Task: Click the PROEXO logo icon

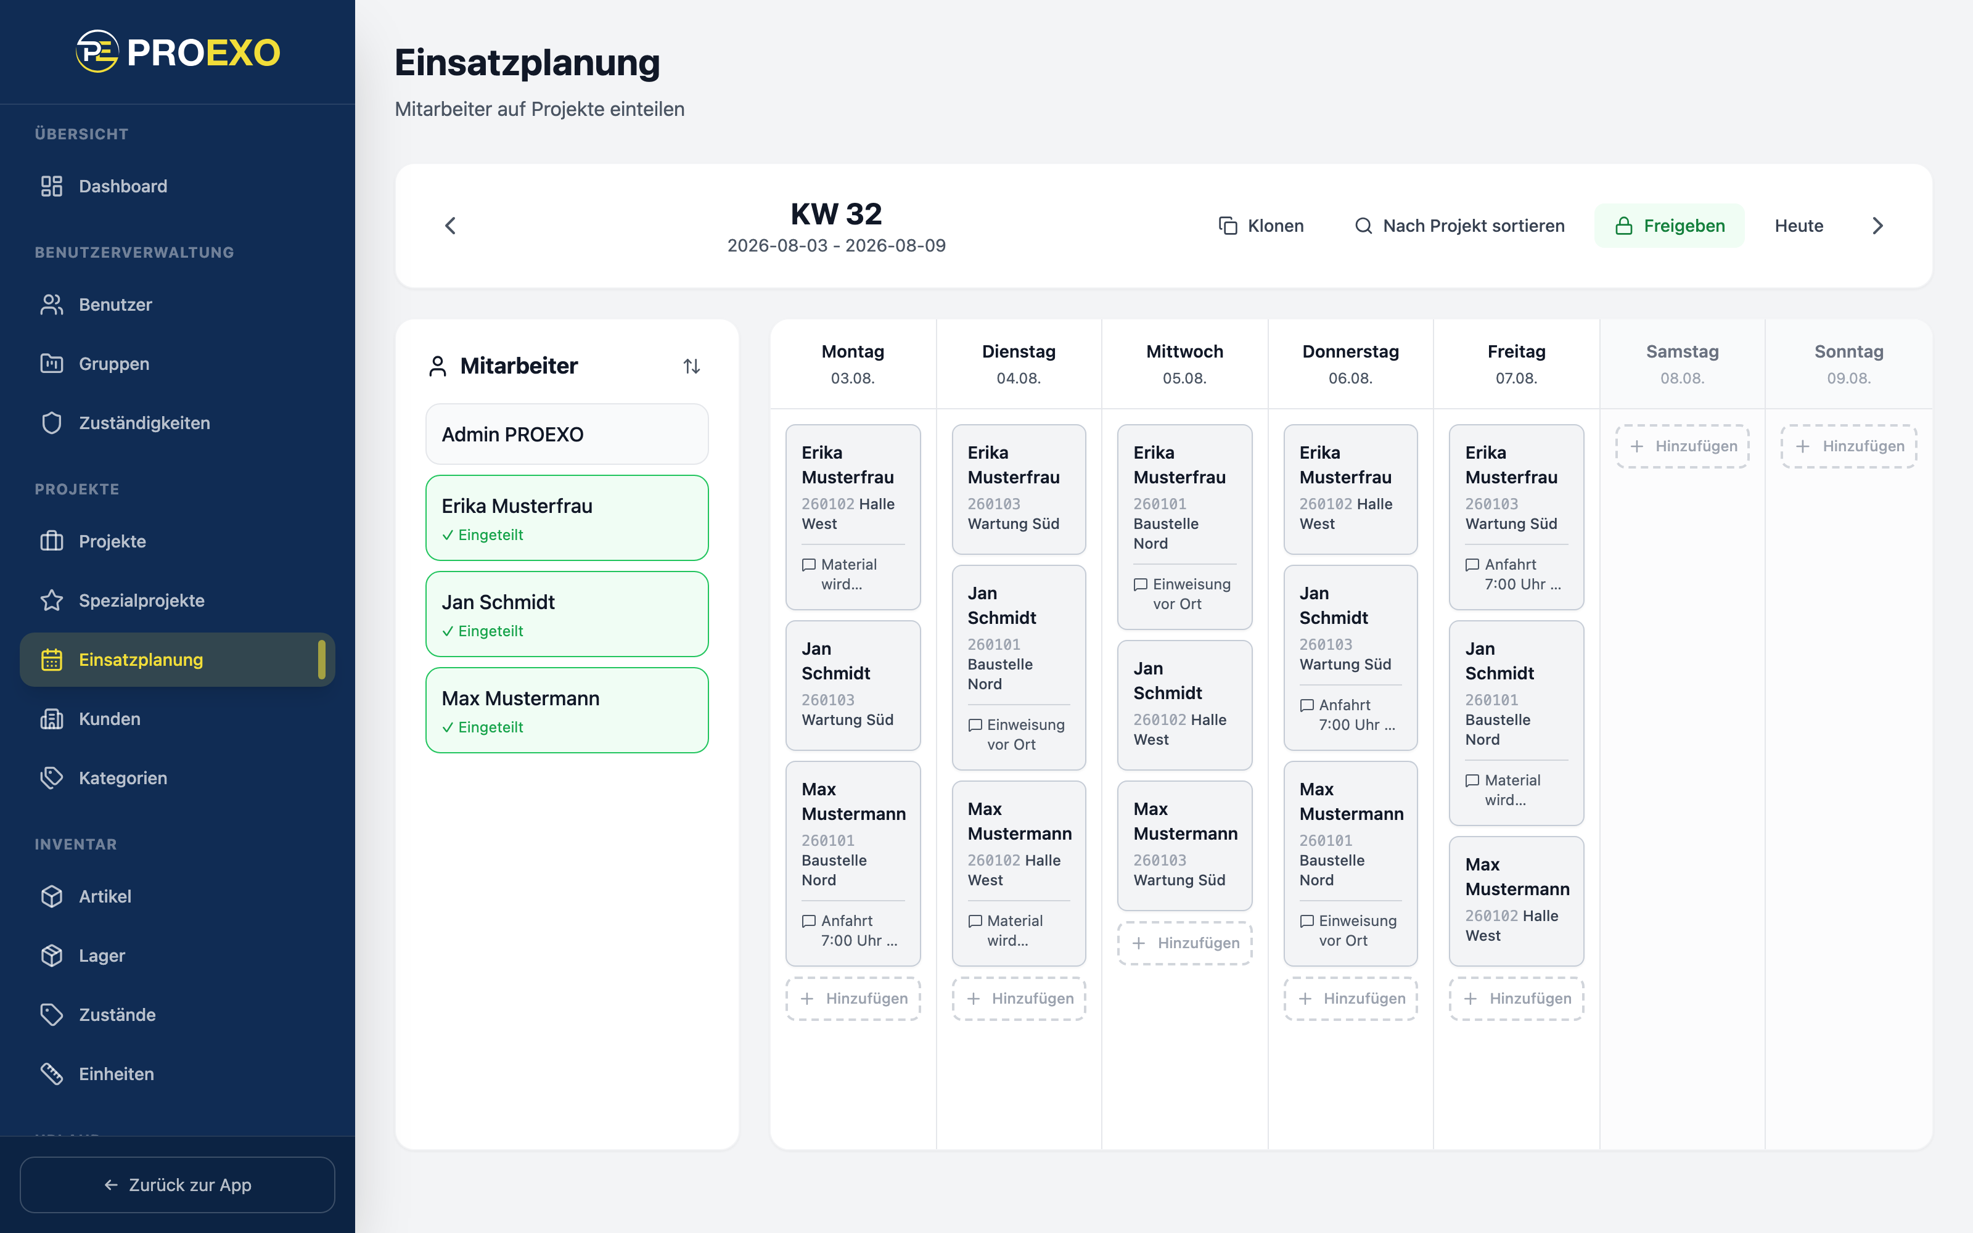Action: coord(97,52)
